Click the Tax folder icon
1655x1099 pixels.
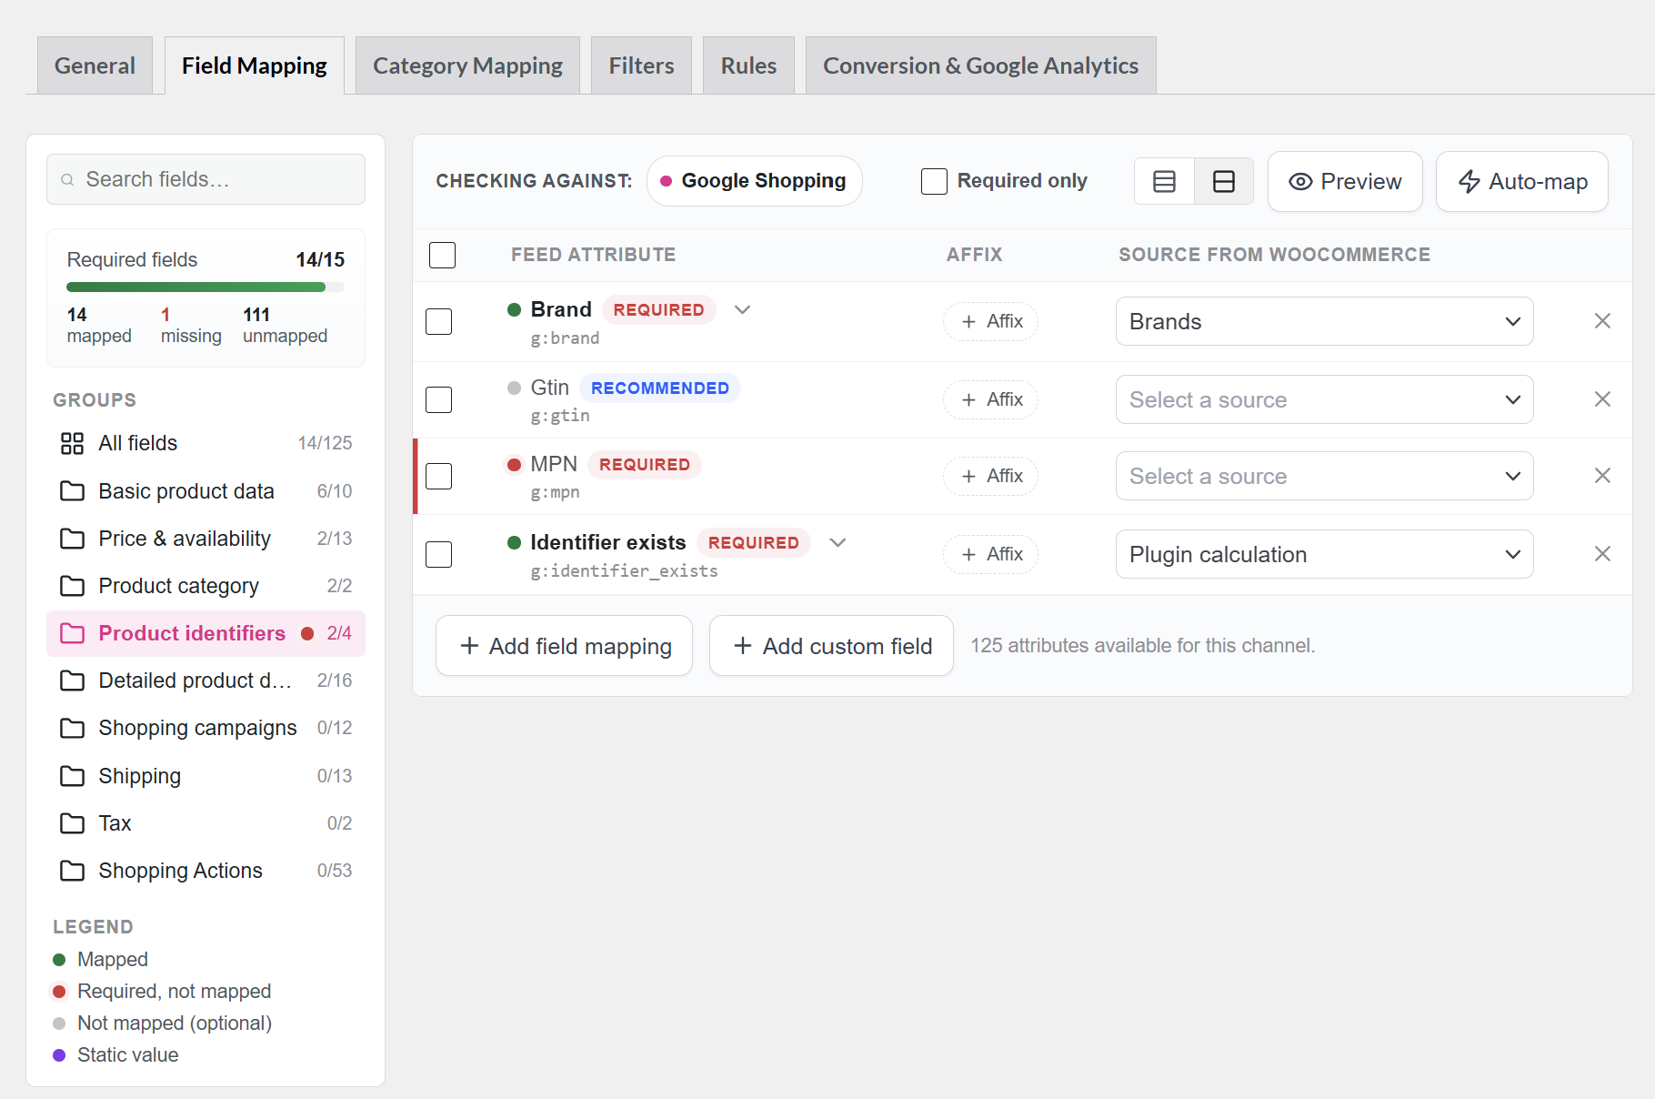pyautogui.click(x=72, y=823)
